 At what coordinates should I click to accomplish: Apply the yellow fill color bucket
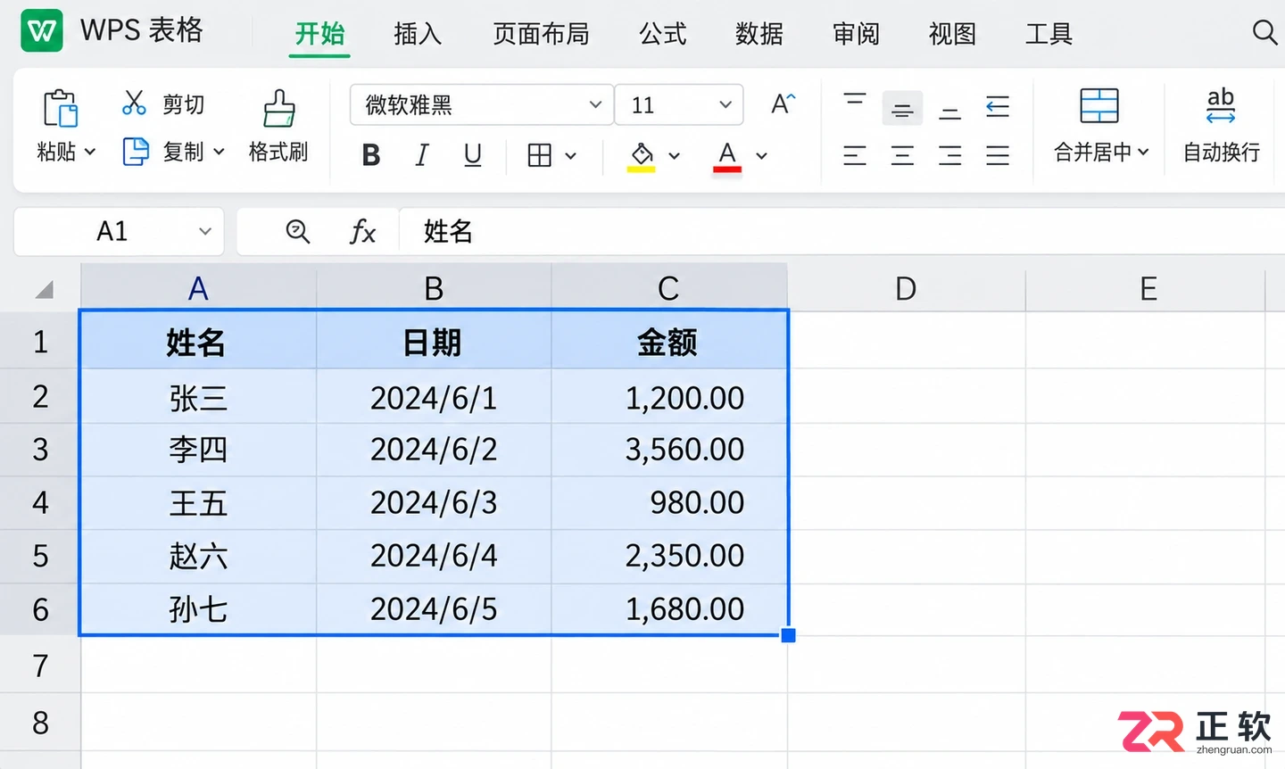tap(642, 156)
